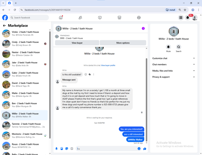Open the tab search dropdown arrow

click(x=3, y=3)
